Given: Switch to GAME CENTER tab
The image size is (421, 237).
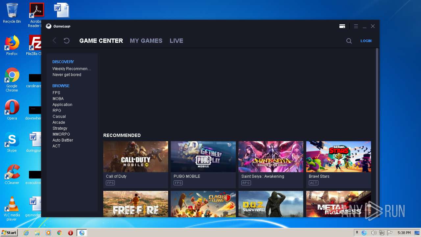Looking at the screenshot, I should (x=101, y=41).
